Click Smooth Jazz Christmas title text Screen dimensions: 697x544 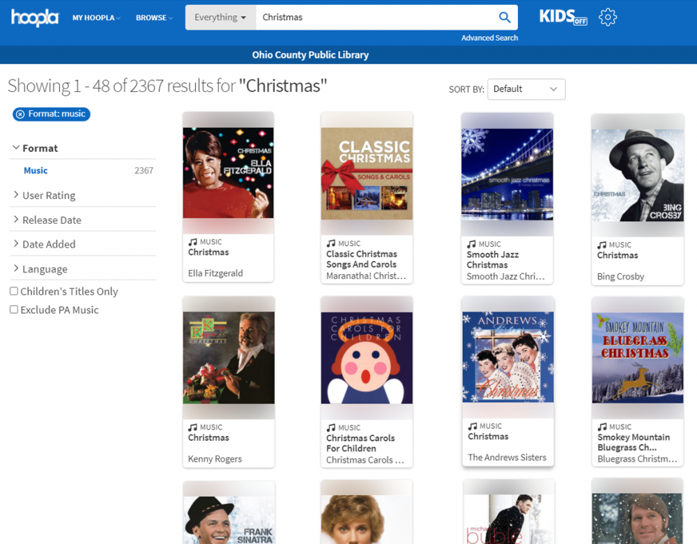[x=493, y=259]
